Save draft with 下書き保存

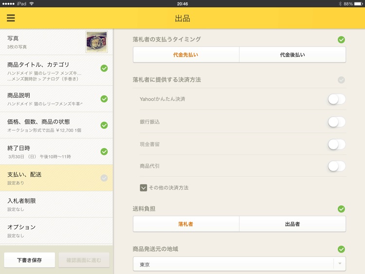(30, 260)
